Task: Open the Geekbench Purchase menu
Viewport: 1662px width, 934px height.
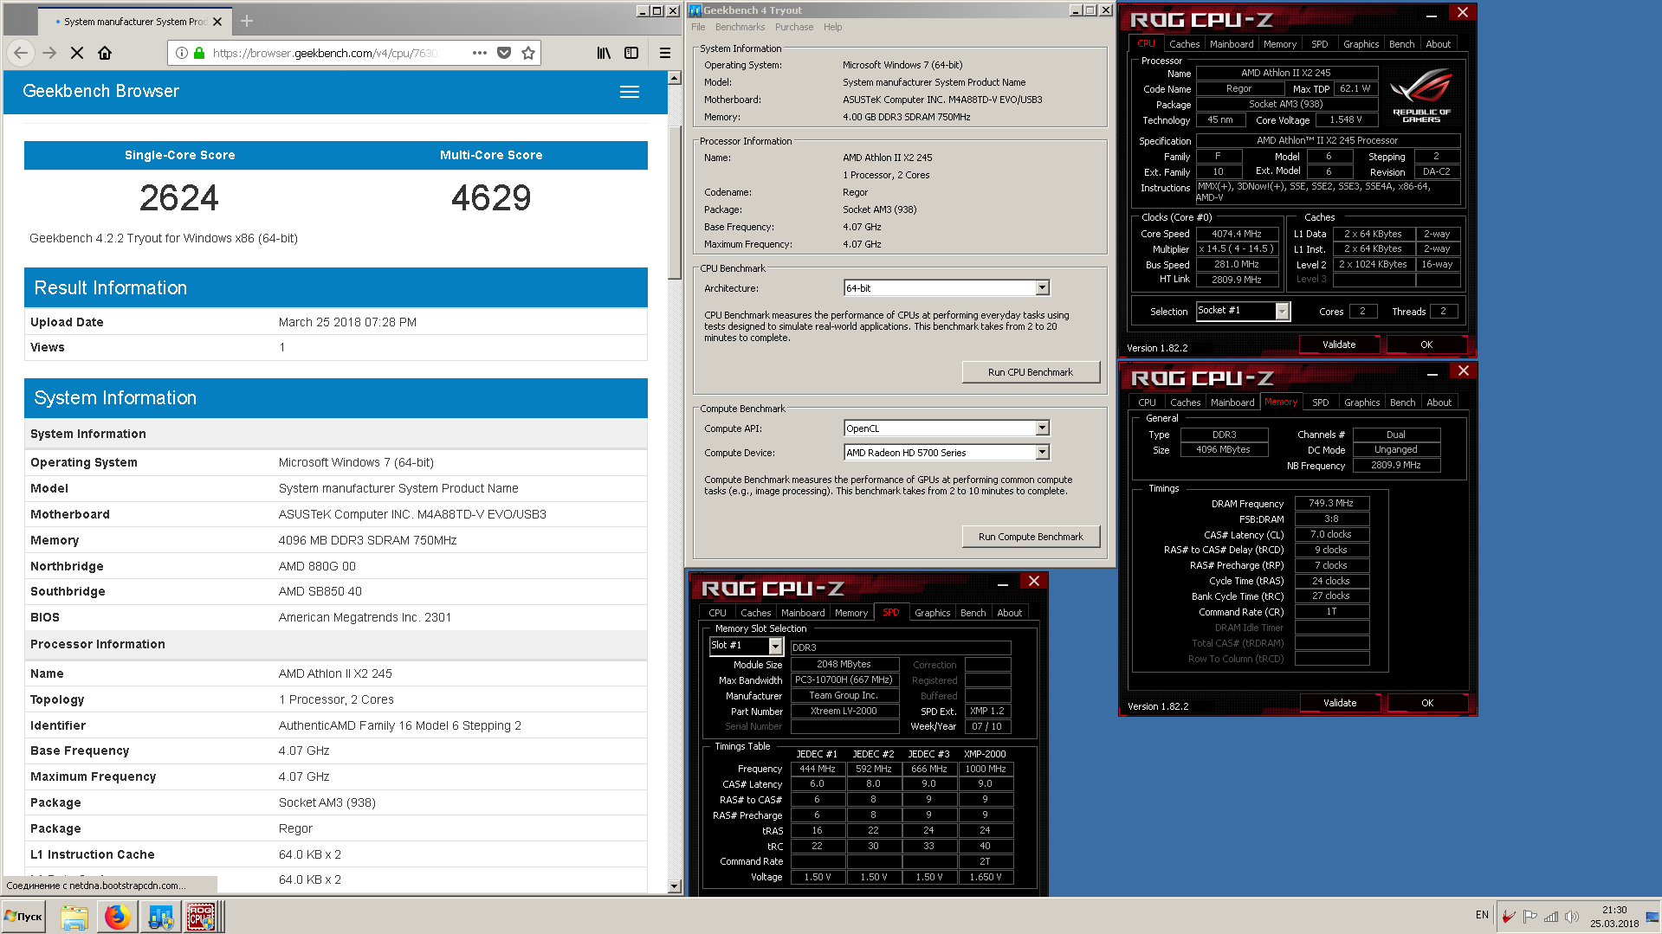Action: tap(794, 28)
